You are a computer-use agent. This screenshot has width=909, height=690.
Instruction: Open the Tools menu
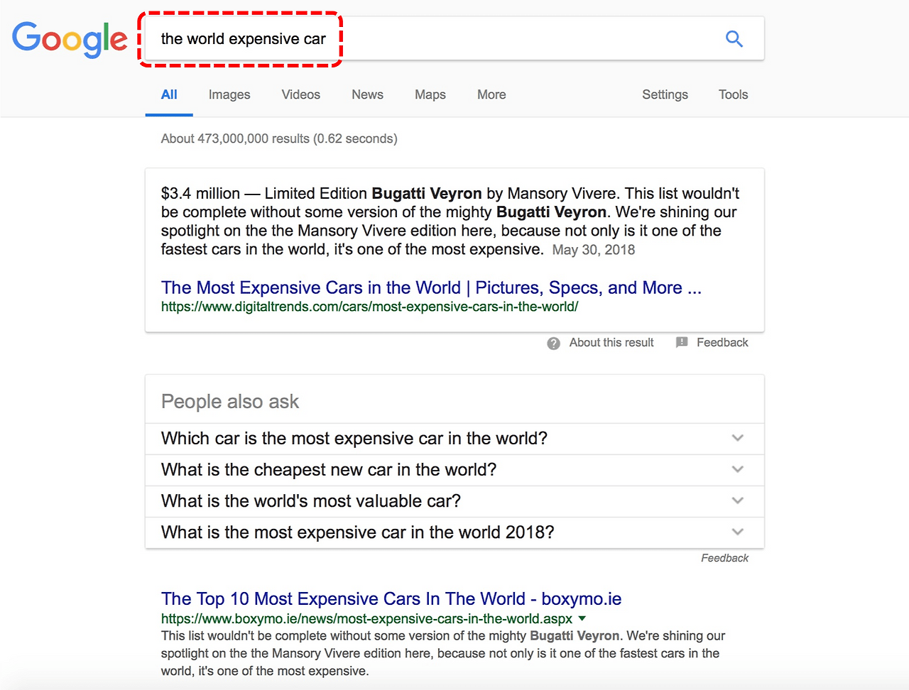(733, 94)
